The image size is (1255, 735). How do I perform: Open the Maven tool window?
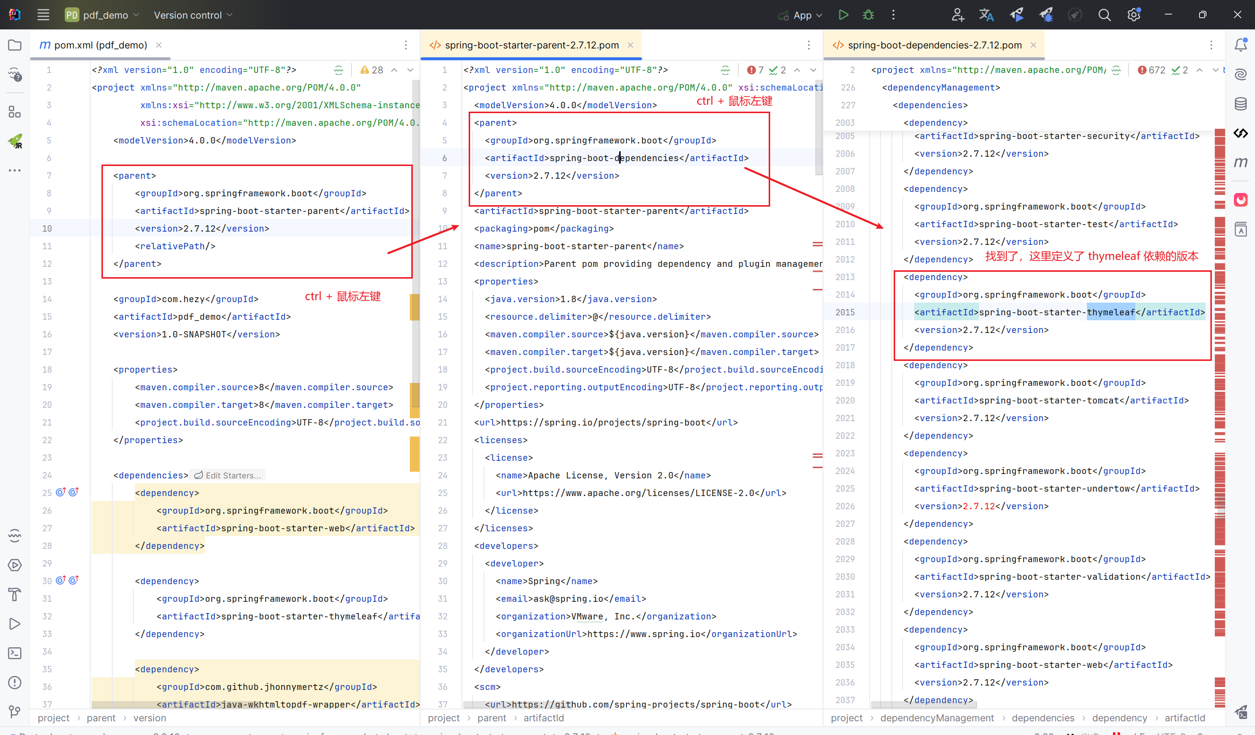[1241, 163]
